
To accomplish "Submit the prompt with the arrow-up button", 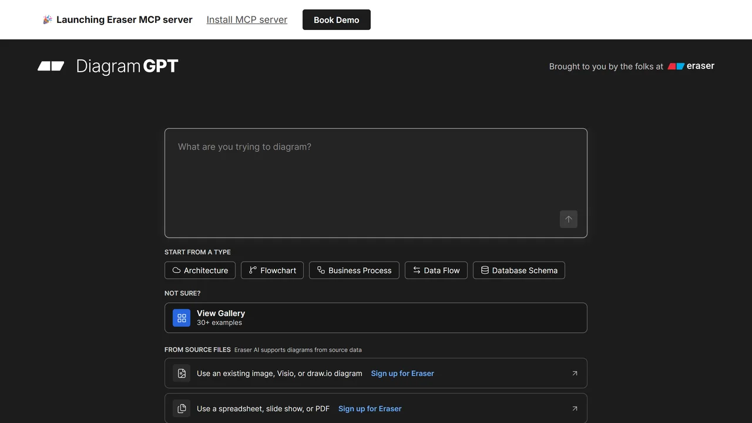I will [569, 219].
